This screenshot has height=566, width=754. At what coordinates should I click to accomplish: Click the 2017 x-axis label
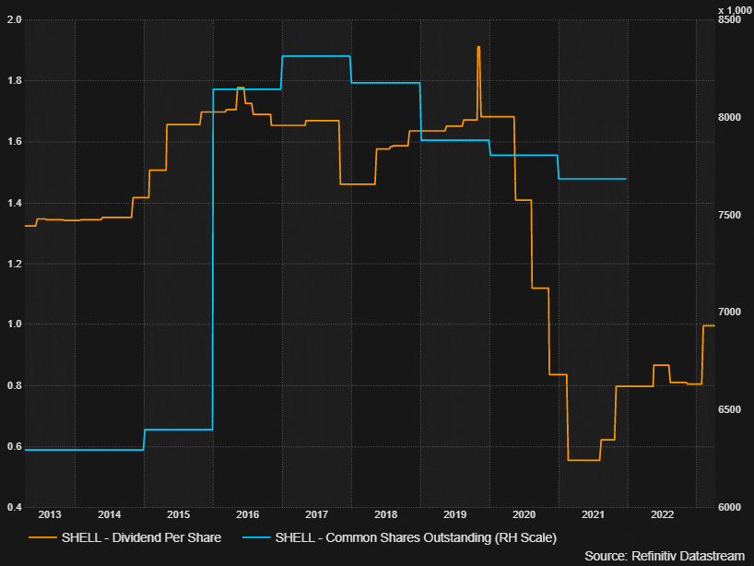(x=316, y=514)
